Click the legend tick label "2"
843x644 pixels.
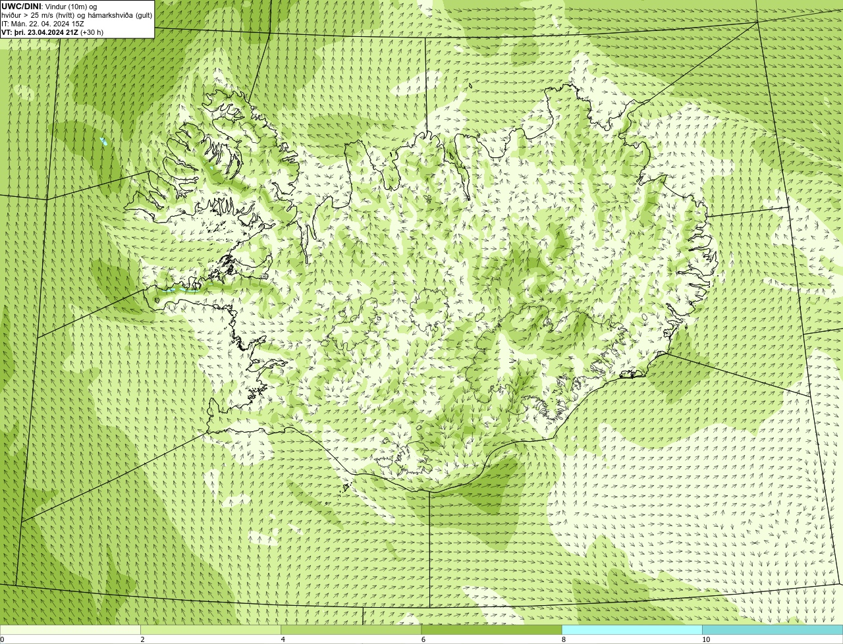pyautogui.click(x=142, y=640)
